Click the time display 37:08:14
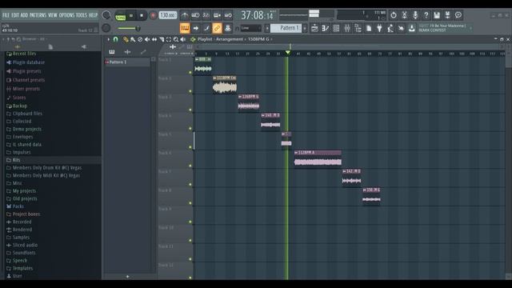Viewport: 512px width, 288px height. click(257, 15)
